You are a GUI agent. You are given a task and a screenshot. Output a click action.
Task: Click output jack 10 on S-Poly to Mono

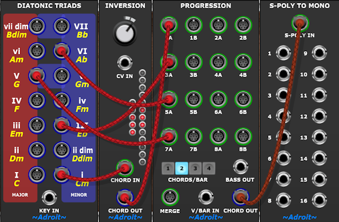click(x=319, y=74)
